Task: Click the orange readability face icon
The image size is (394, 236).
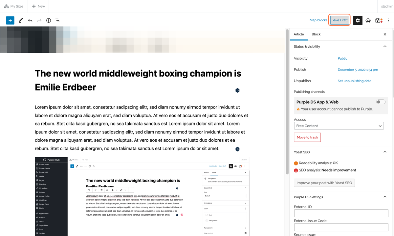Action: pyautogui.click(x=296, y=163)
